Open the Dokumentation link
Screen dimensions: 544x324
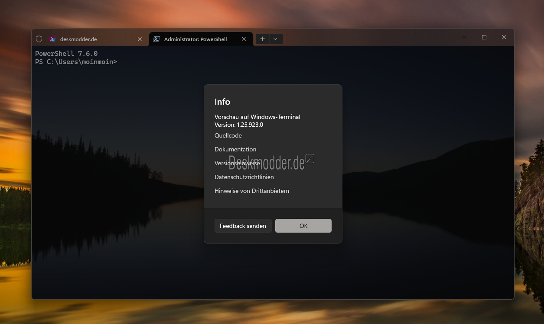[235, 149]
